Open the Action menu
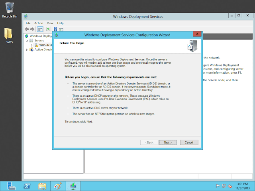 click(39, 23)
